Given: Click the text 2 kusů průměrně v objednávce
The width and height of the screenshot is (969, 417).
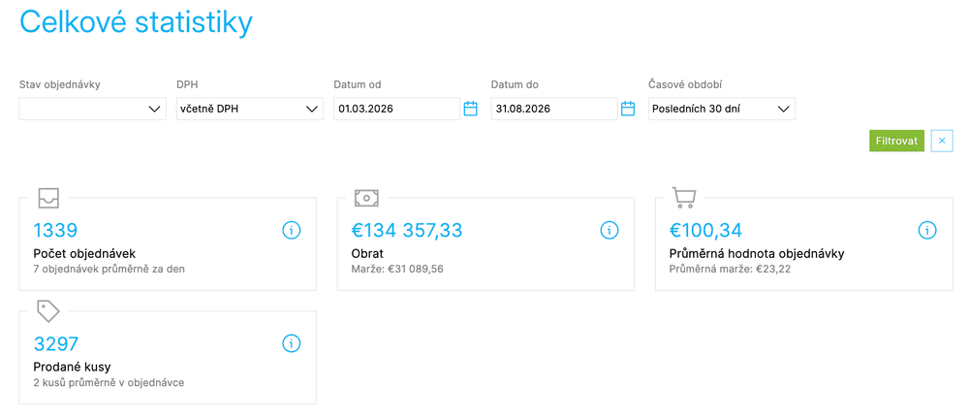Looking at the screenshot, I should pos(109,382).
